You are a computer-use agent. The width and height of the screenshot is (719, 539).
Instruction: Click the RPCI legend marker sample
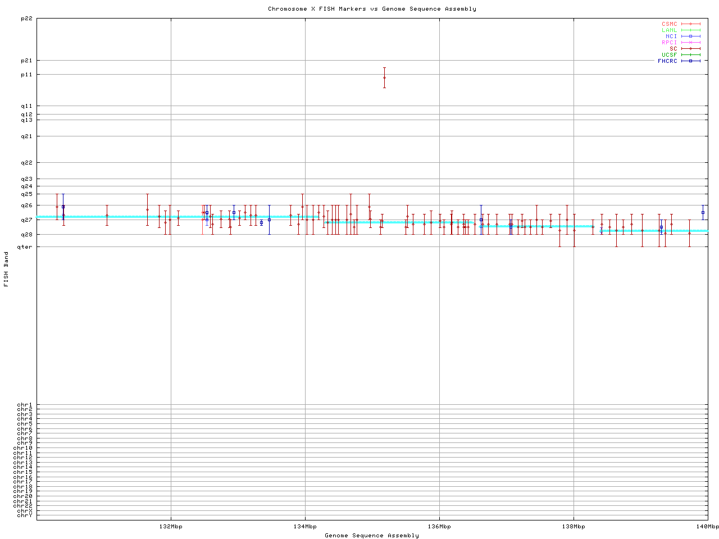(690, 43)
